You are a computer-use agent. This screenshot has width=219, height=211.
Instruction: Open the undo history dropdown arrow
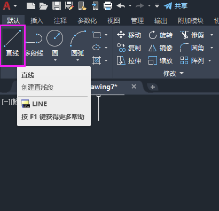(x=130, y=6)
